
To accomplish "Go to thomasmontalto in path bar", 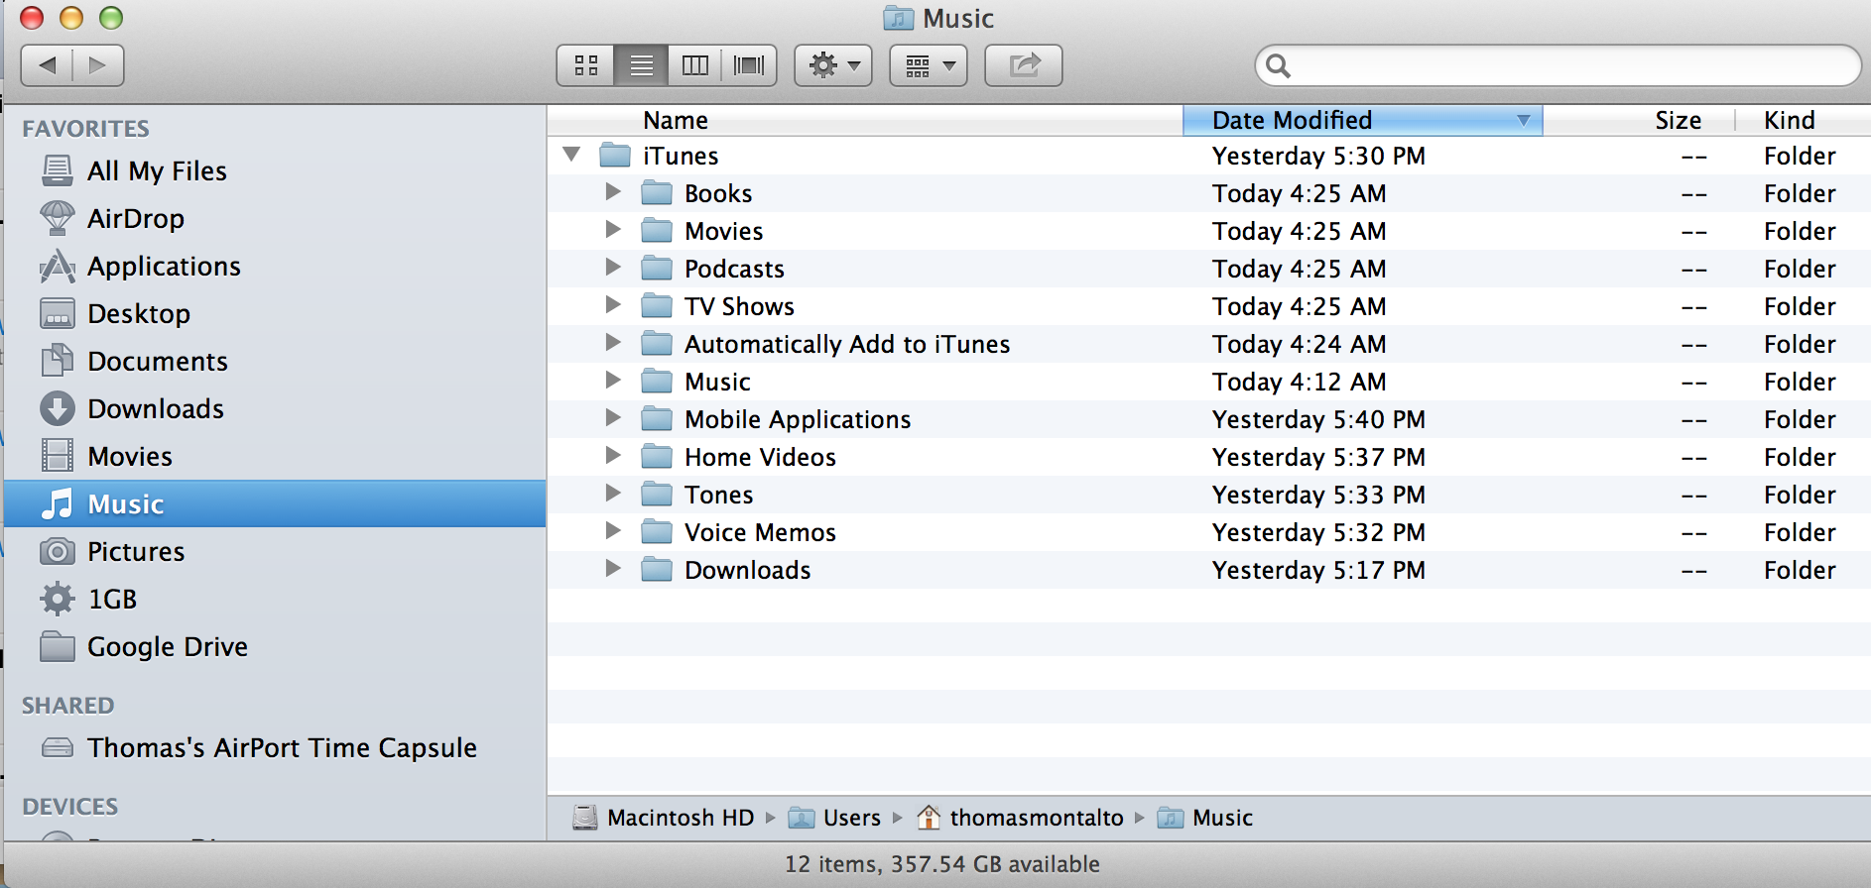I will pyautogui.click(x=1020, y=818).
